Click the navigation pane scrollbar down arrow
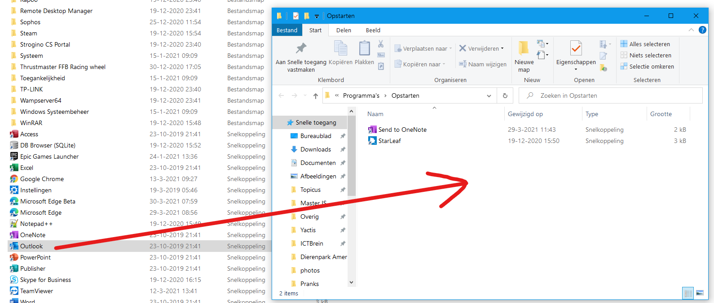 point(352,282)
